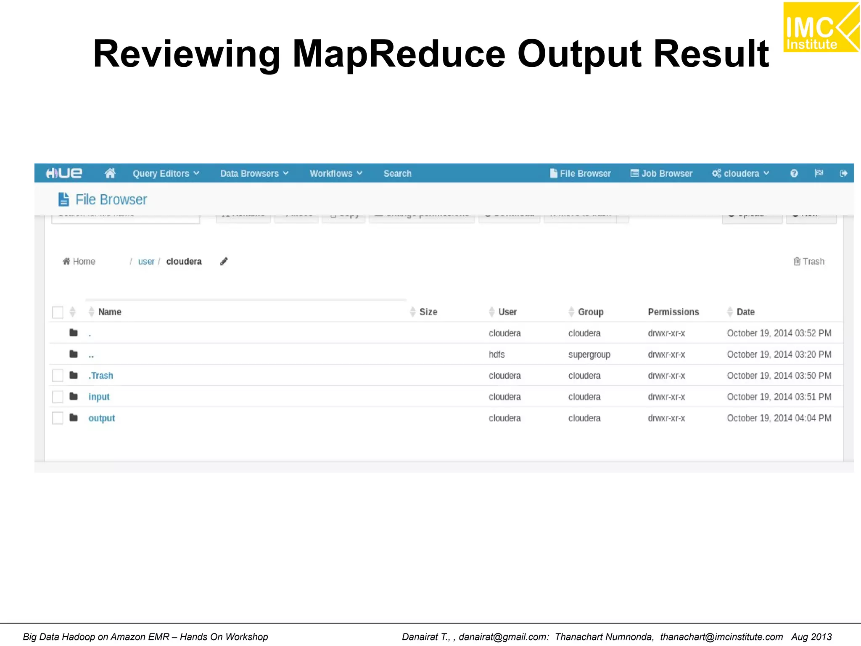Click the folder icon of the '..' row
861x646 pixels.
[x=74, y=354]
